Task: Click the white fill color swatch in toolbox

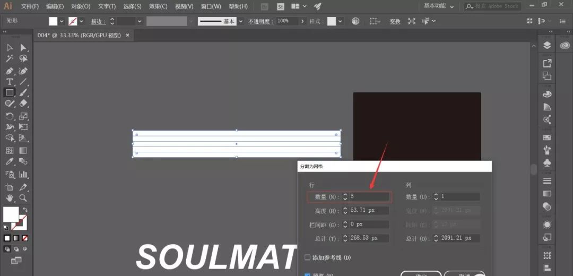Action: tap(11, 214)
